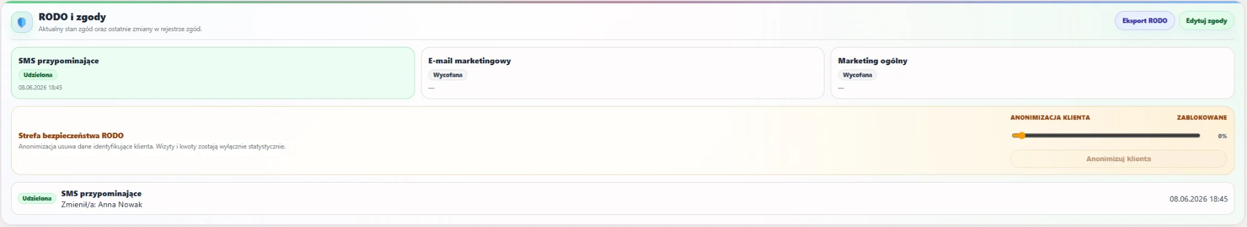Click the Anonimizuj klienta button
Screen dimensions: 1247x227
click(1118, 159)
